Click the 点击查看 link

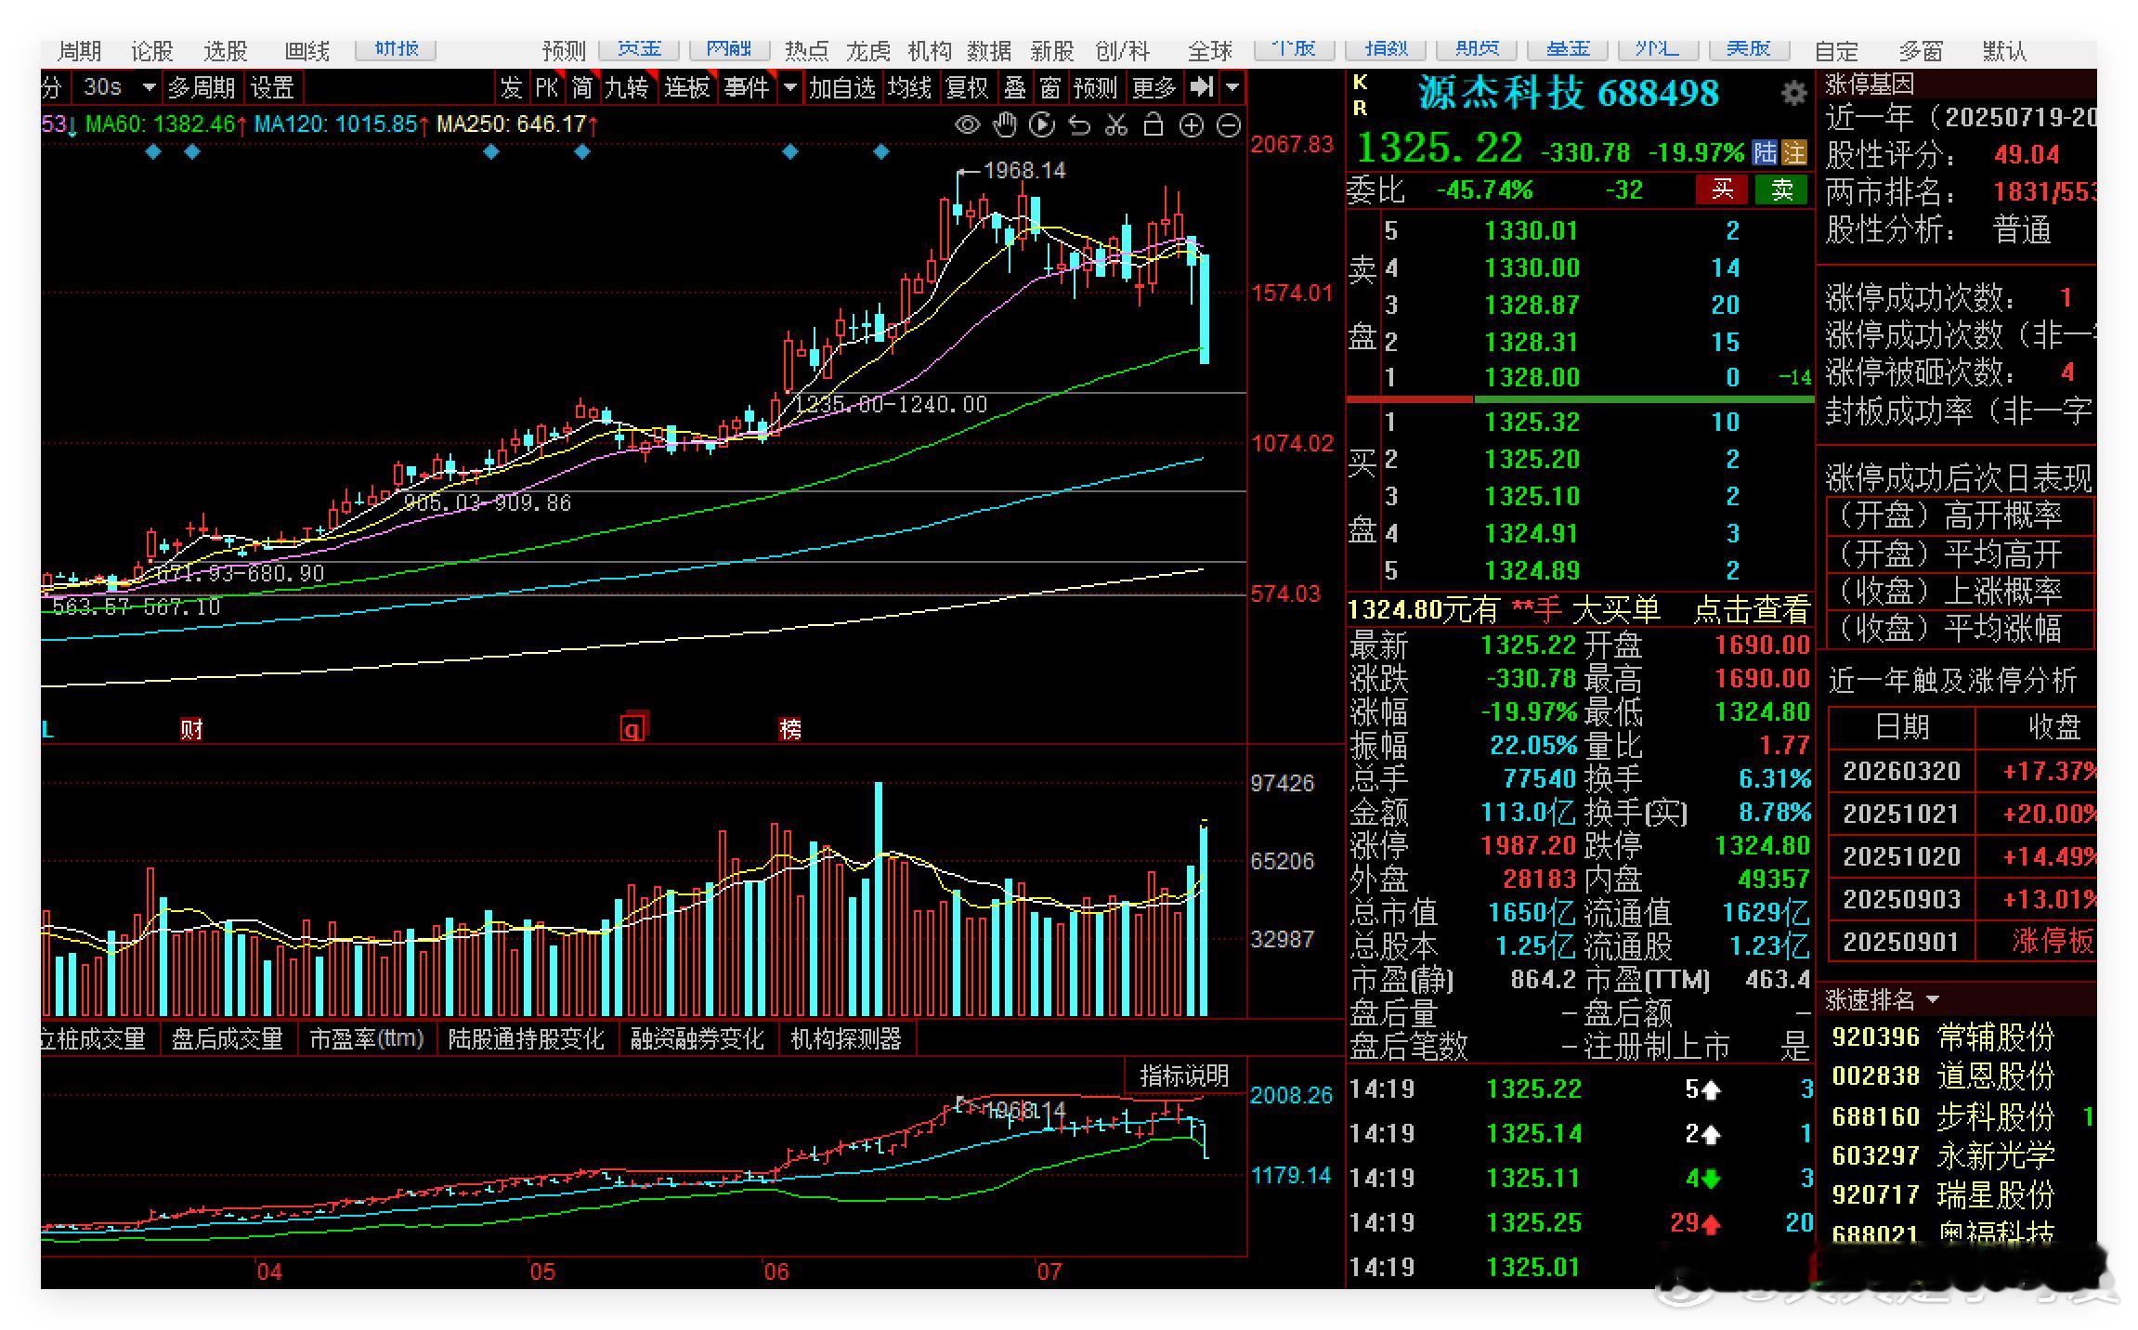pos(1752,610)
